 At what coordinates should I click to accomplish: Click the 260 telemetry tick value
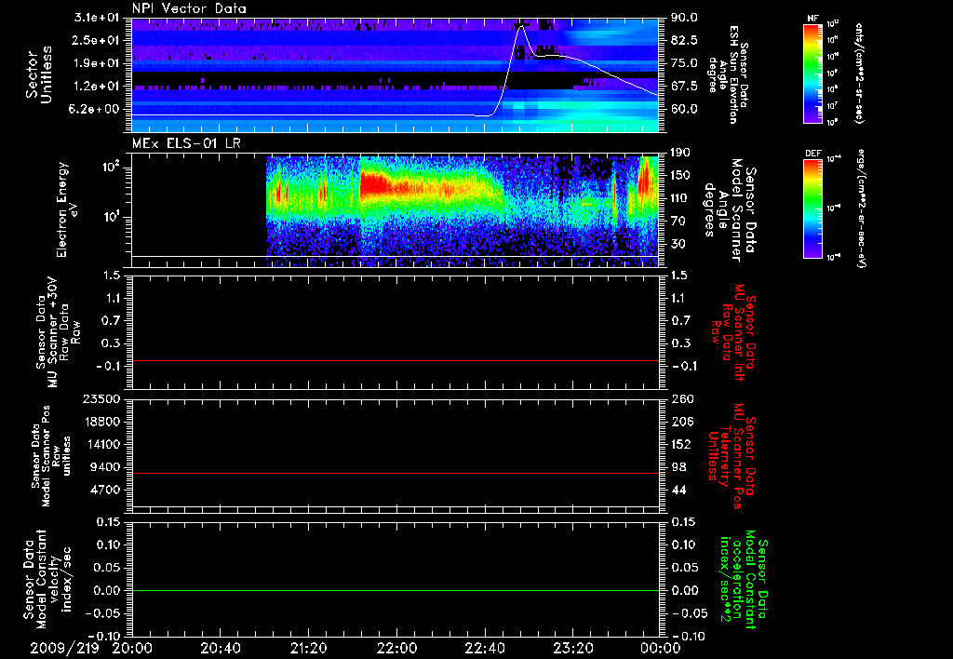(x=681, y=398)
